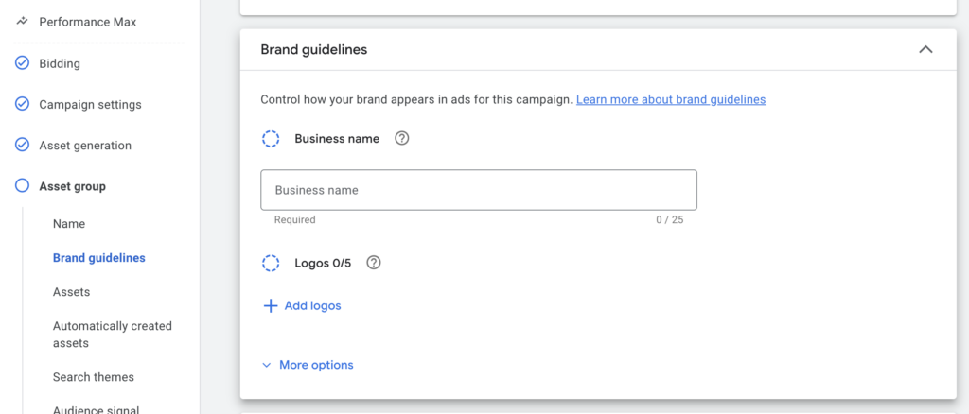The image size is (969, 414).
Task: Click the Asset group step circle icon
Action: click(x=23, y=186)
